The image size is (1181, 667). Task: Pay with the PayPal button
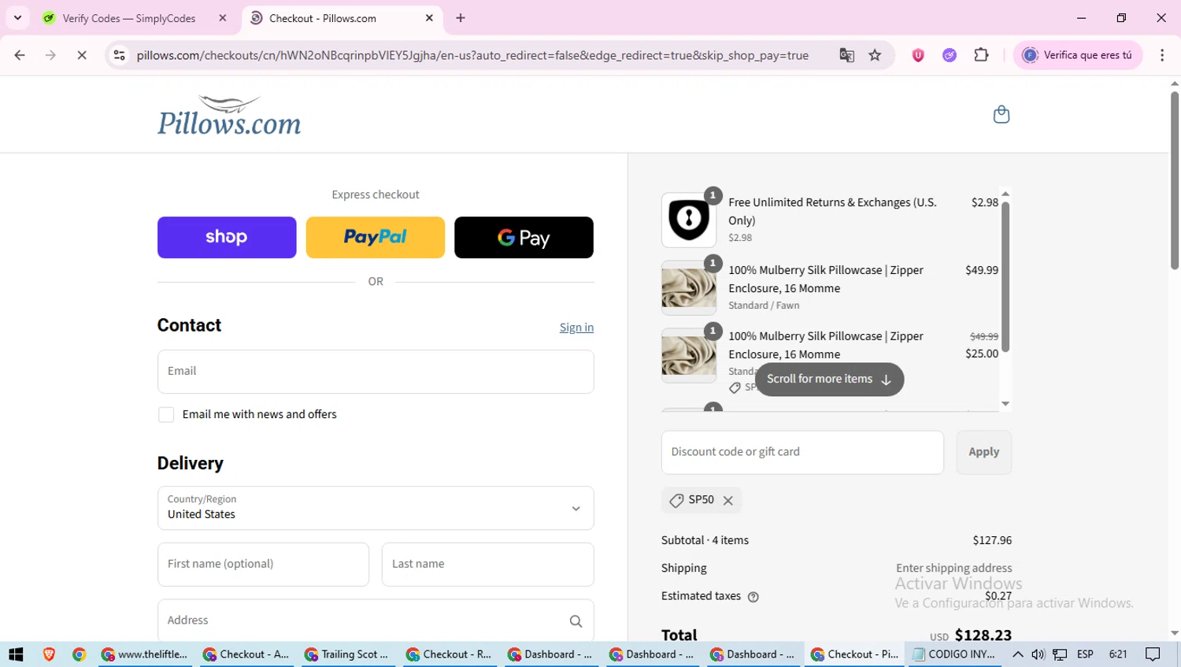[376, 237]
